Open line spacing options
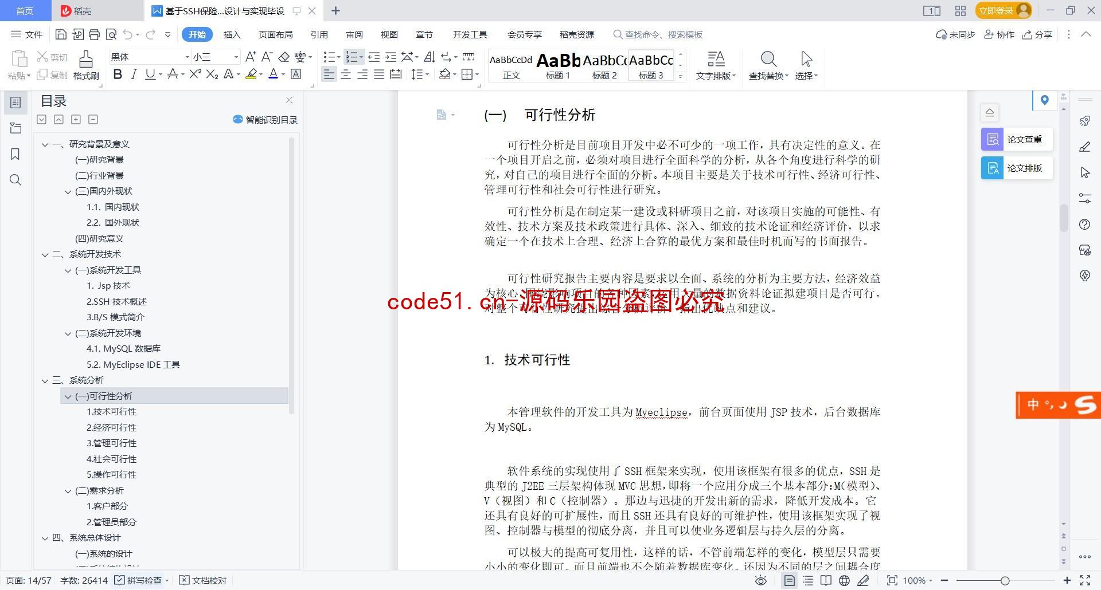 (420, 74)
